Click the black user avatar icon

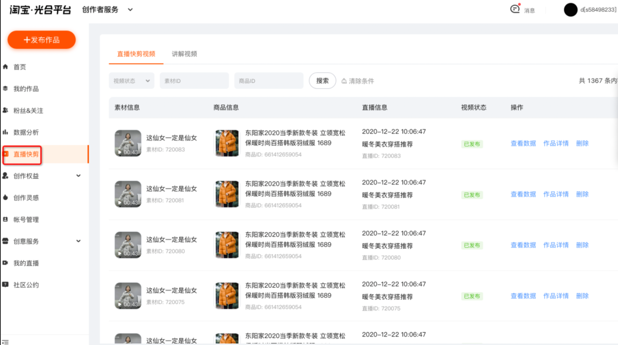coord(570,10)
